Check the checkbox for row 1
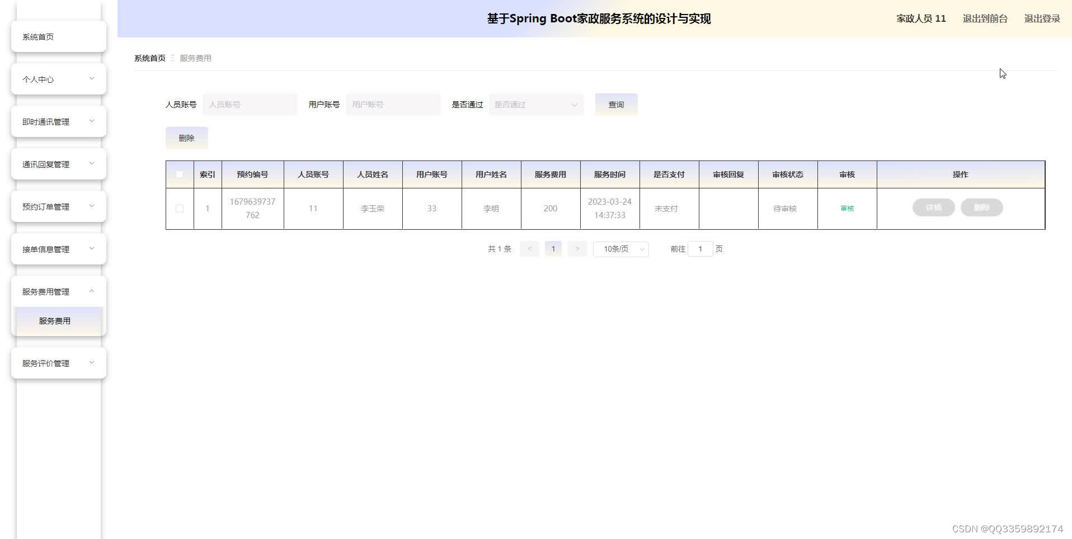The height and width of the screenshot is (539, 1072). pos(180,209)
